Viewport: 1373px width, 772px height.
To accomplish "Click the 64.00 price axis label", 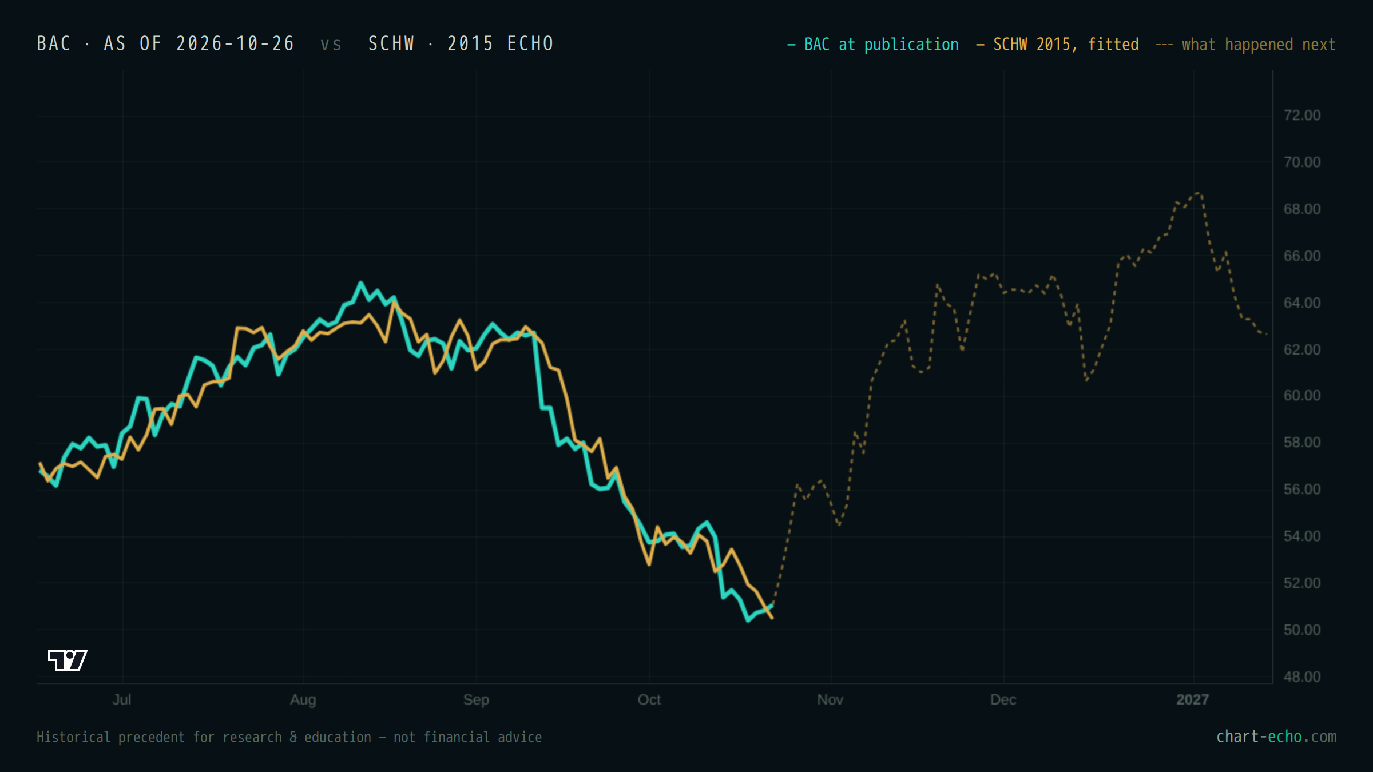I will tap(1302, 303).
